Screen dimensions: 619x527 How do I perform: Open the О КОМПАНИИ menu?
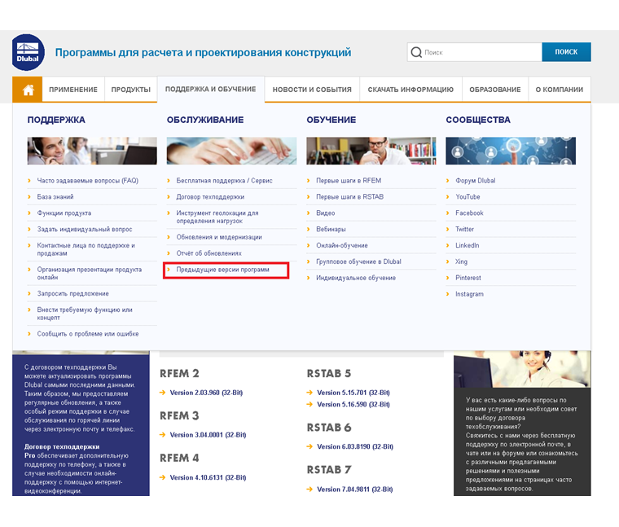point(559,90)
